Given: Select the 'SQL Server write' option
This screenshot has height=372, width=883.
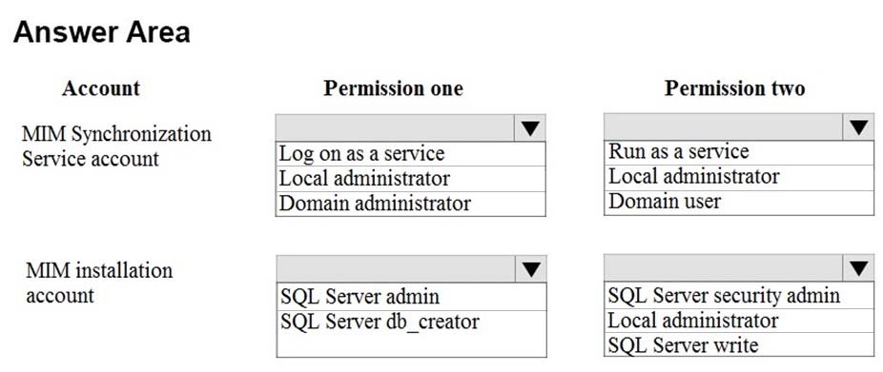Looking at the screenshot, I should [x=739, y=344].
